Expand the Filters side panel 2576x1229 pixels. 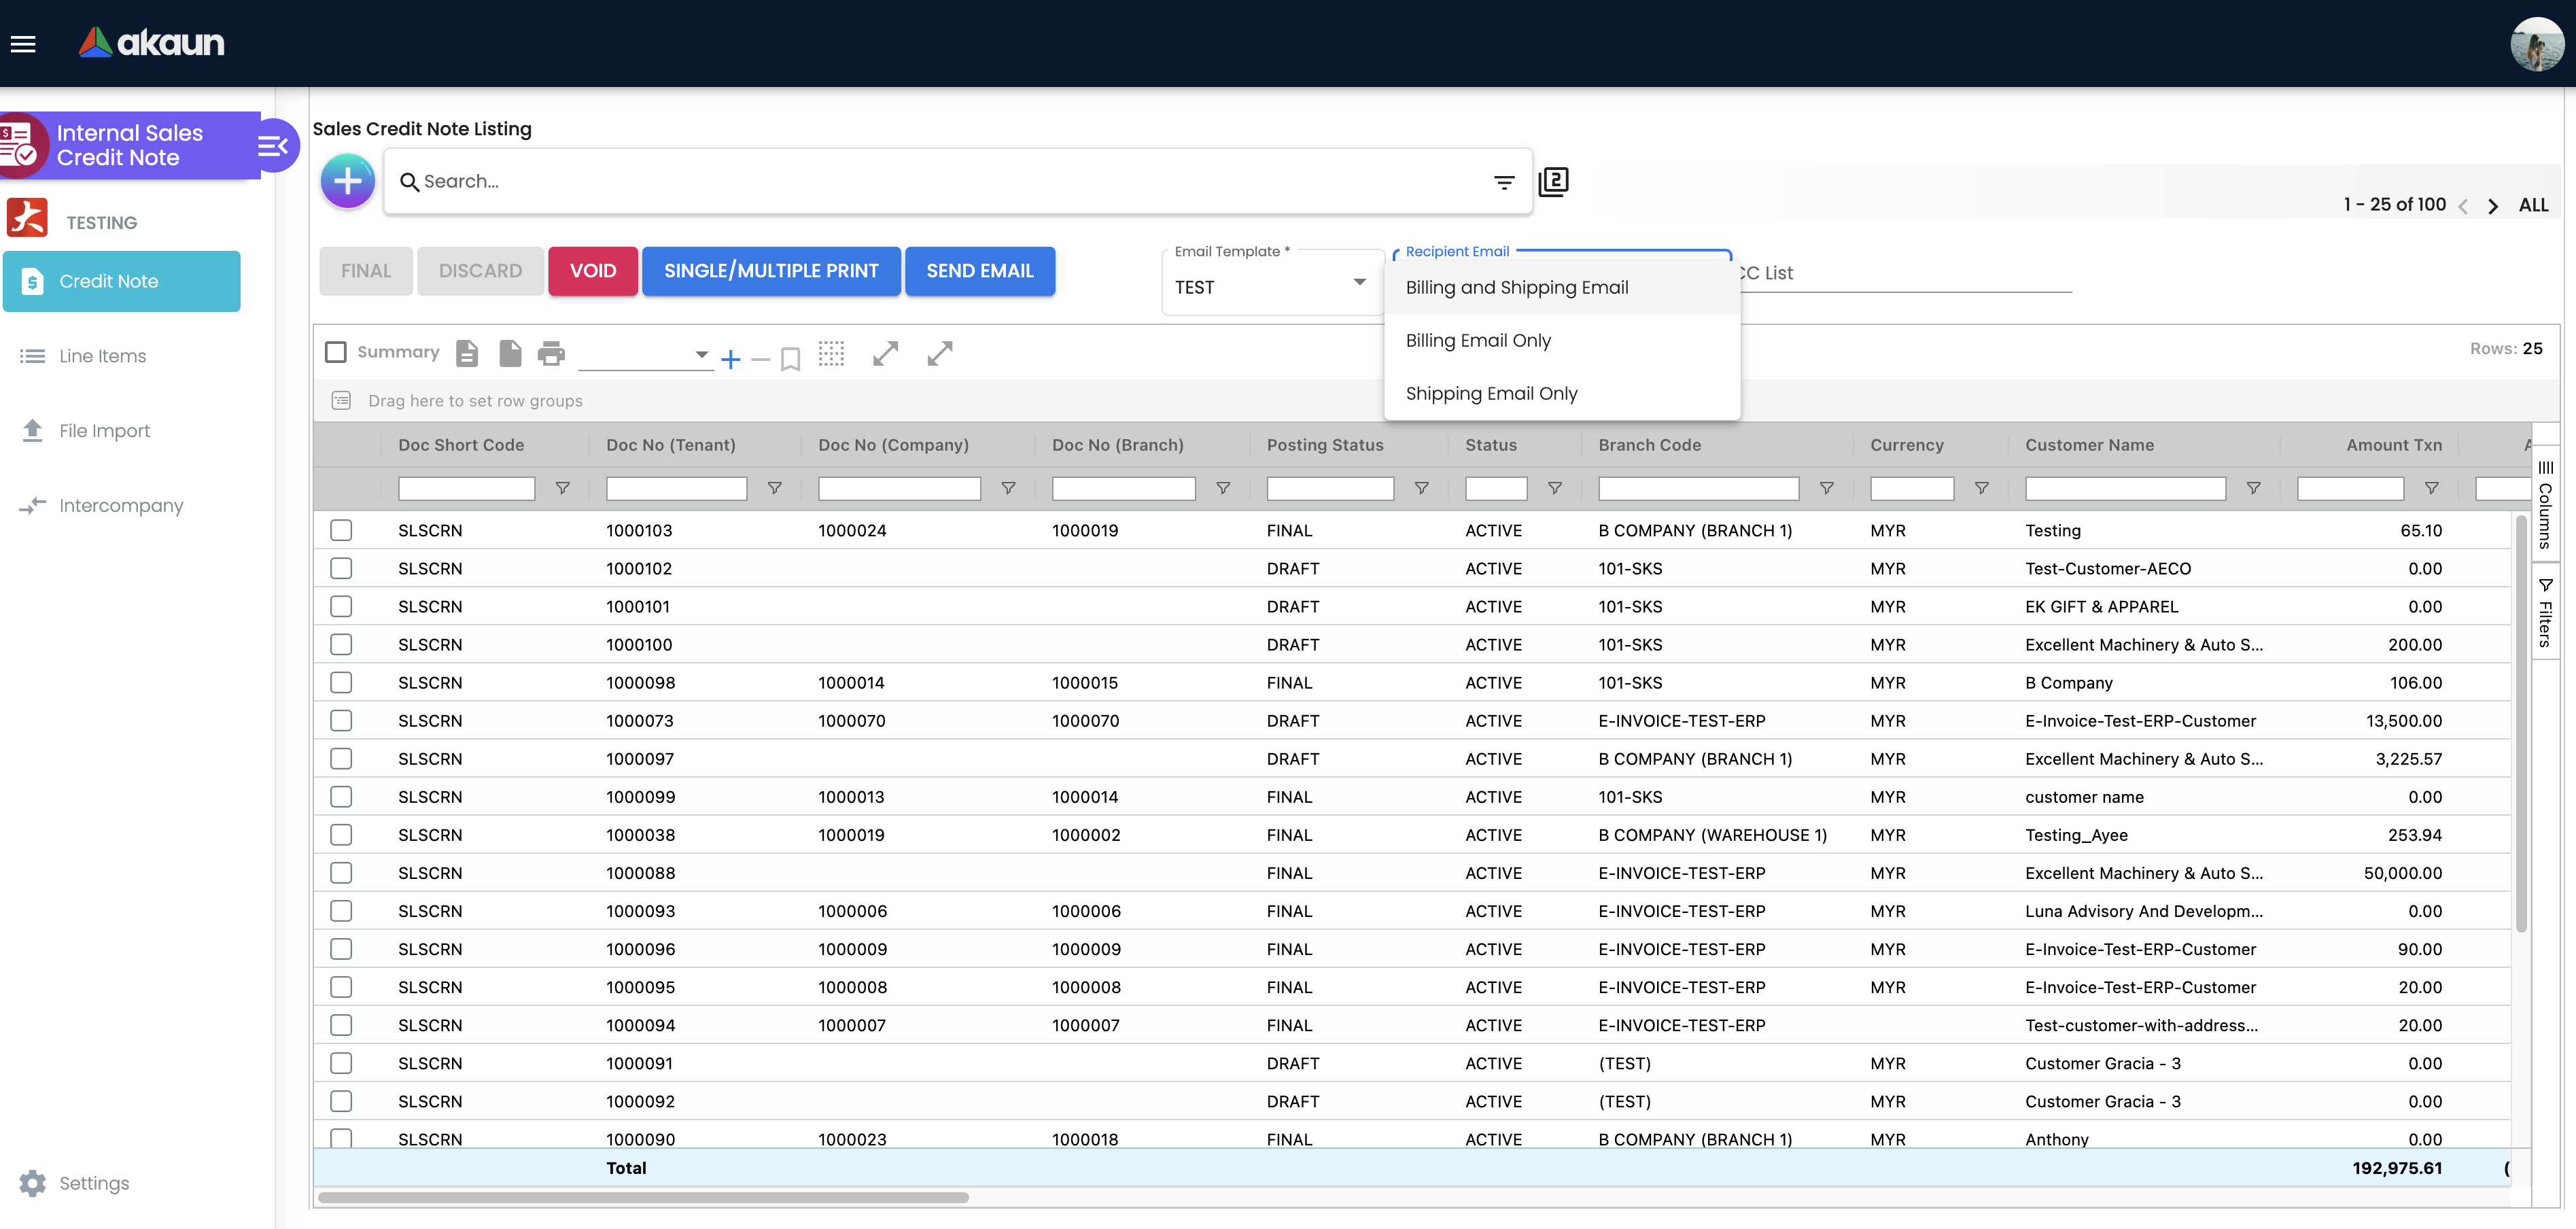click(x=2545, y=612)
